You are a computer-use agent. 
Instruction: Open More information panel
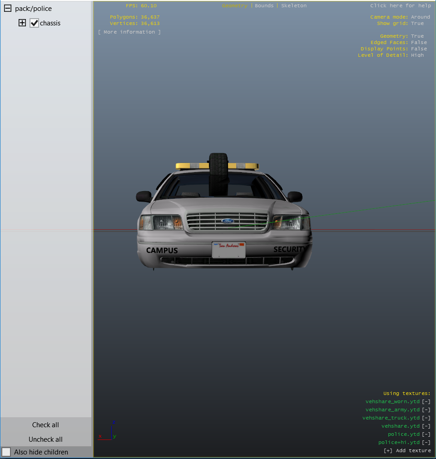point(129,32)
